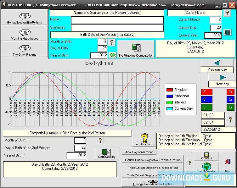
Task: Click the Name input field
Action: [117, 19]
